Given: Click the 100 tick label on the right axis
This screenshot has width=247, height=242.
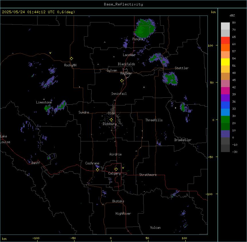Looking at the screenshot, I should click(210, 45).
